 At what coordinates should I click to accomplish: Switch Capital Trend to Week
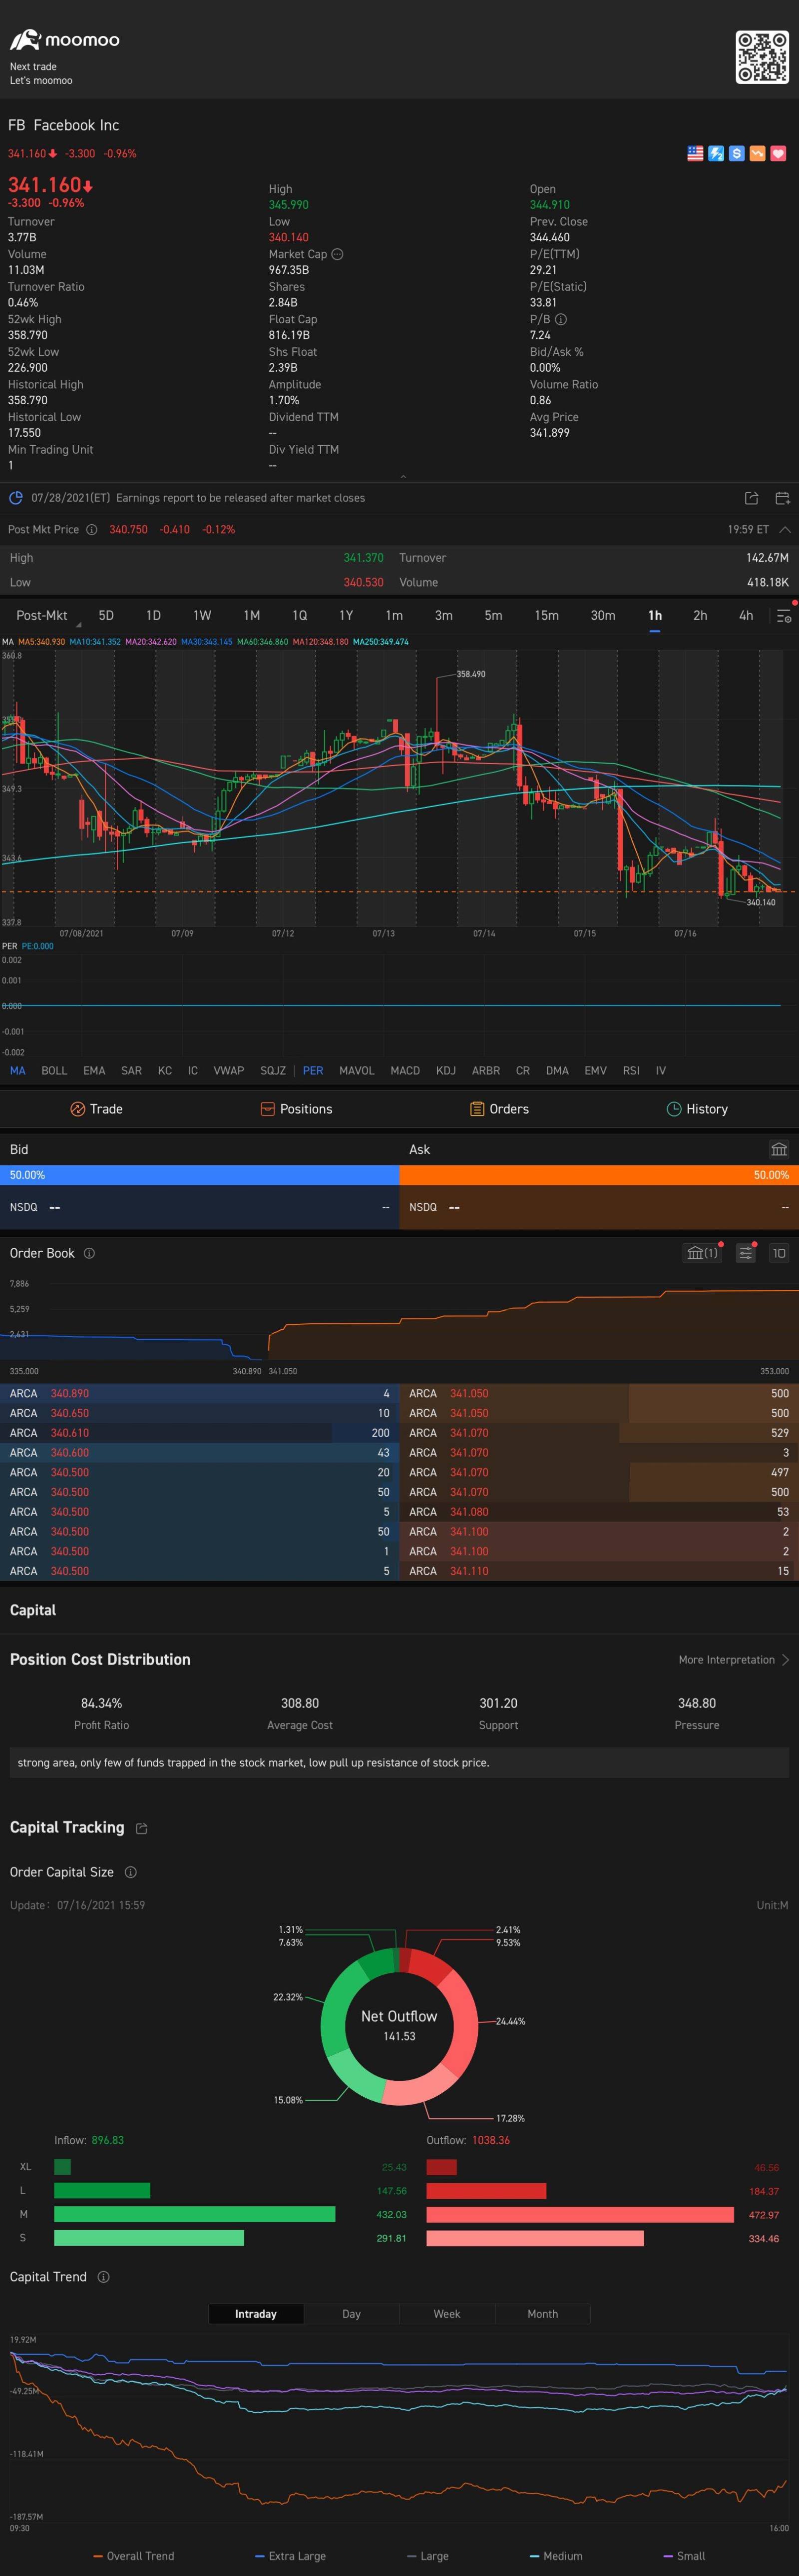tap(447, 2314)
